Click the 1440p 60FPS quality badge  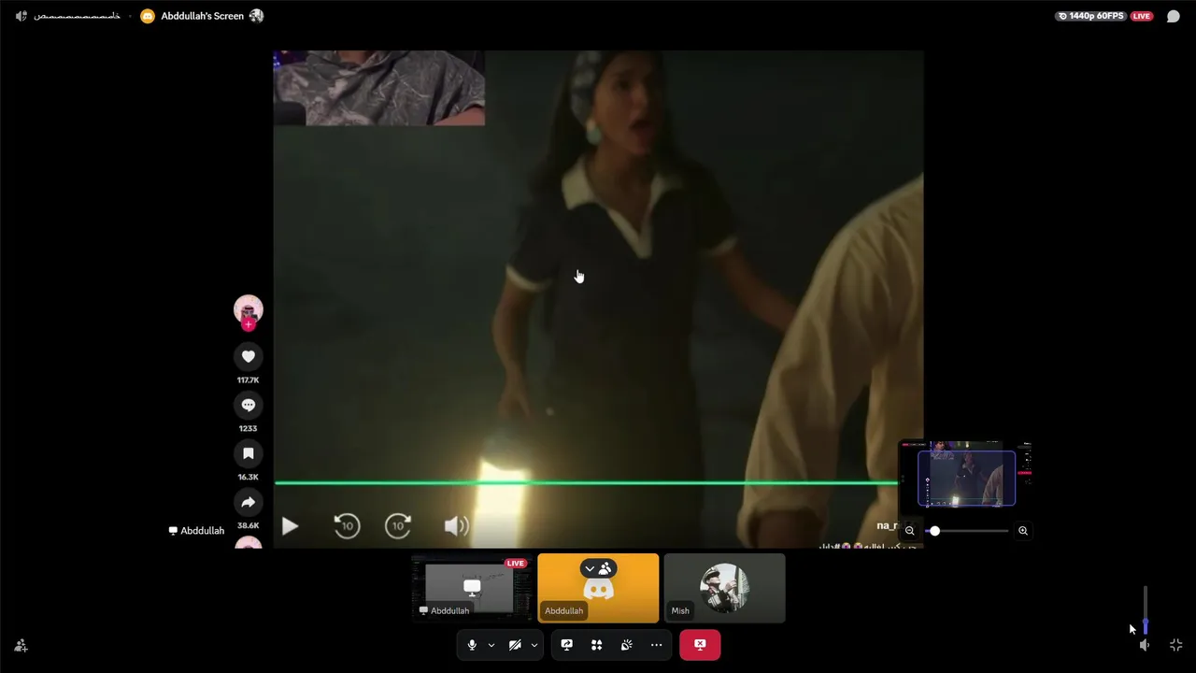pos(1091,16)
